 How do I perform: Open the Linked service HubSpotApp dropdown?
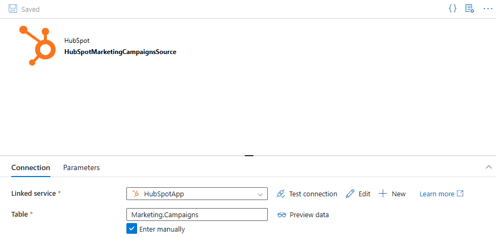(197, 194)
